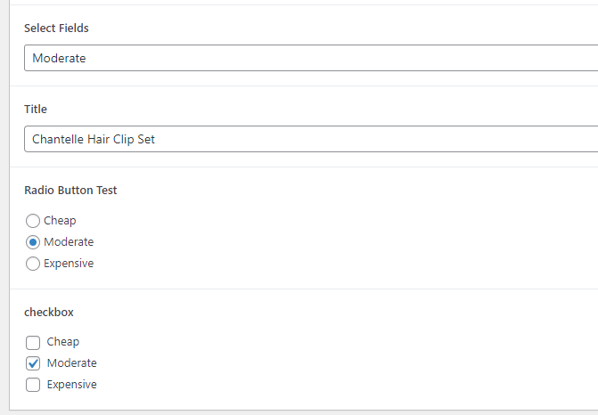Select the Moderate radio button circle
The height and width of the screenshot is (415, 598).
click(x=33, y=242)
